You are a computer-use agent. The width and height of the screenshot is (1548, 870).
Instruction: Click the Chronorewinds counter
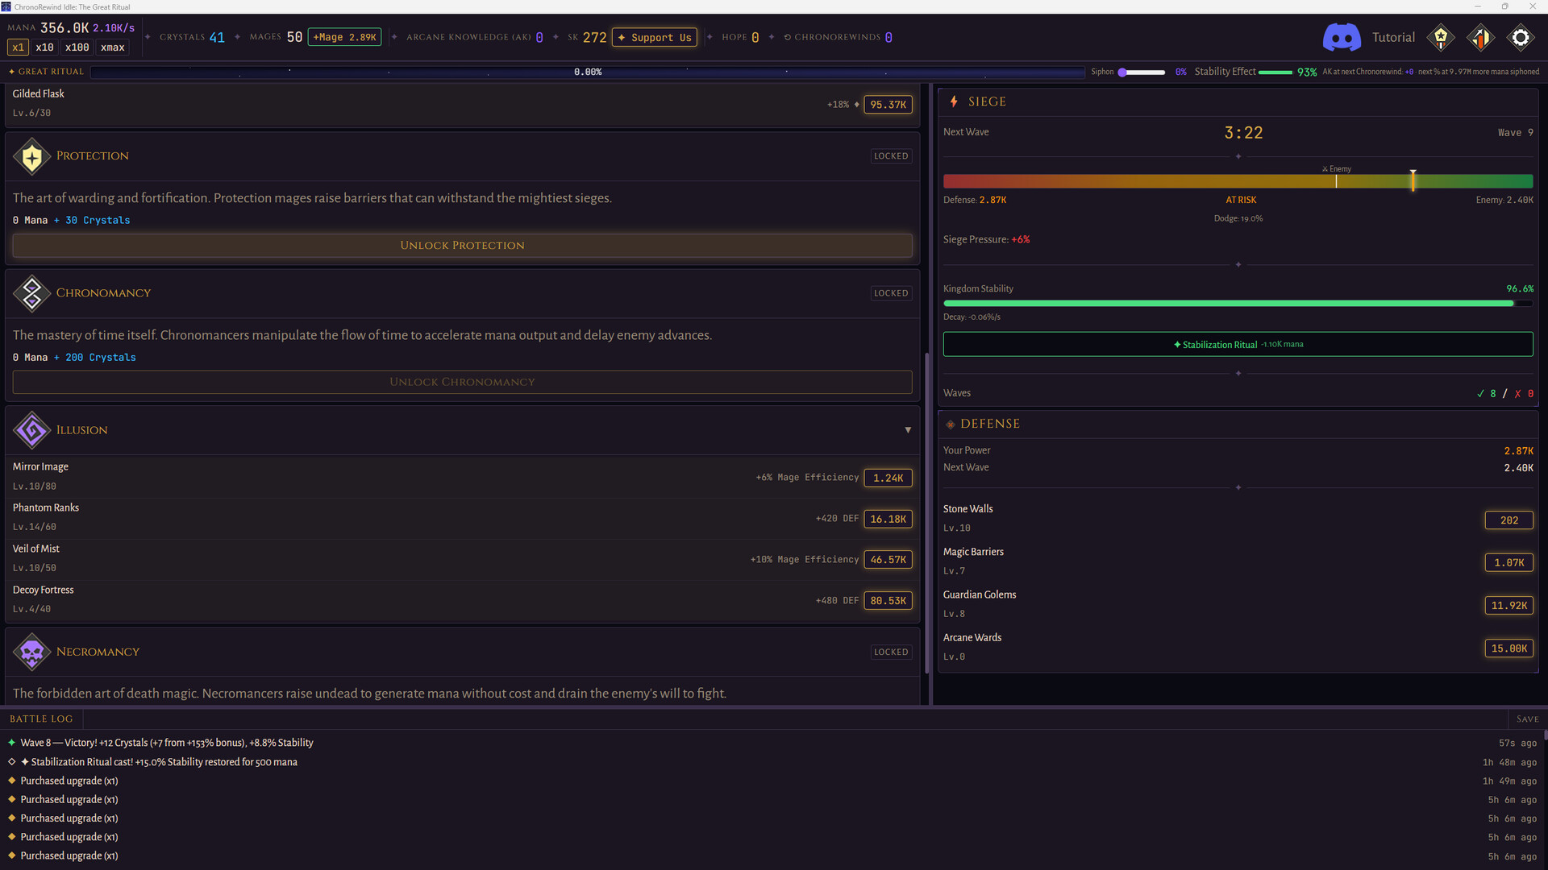[838, 37]
